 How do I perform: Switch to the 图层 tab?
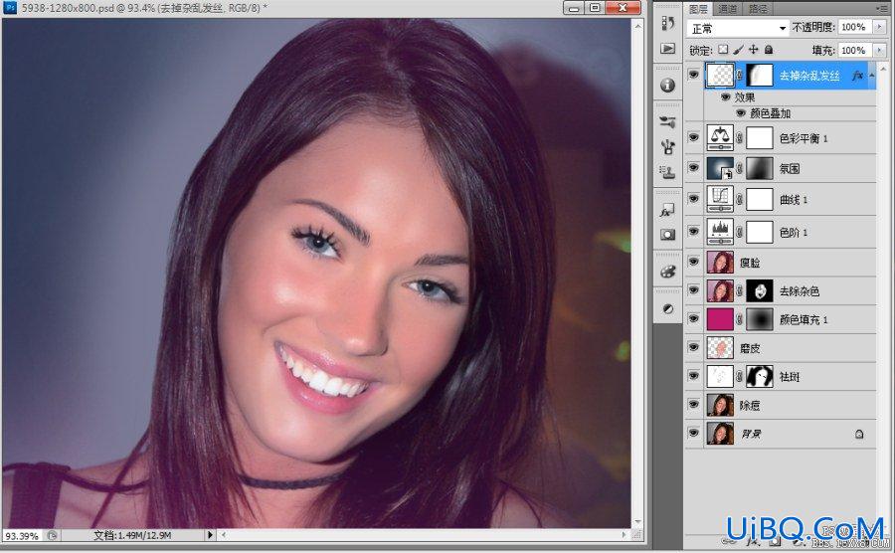[x=699, y=9]
